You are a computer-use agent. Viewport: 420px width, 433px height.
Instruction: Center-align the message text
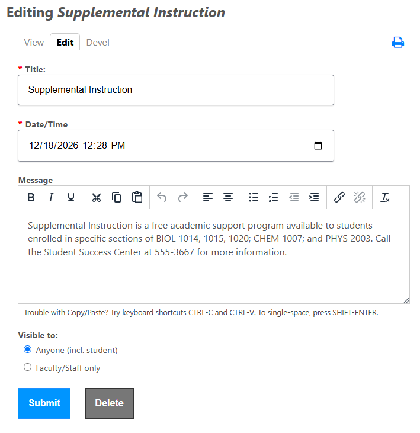(228, 197)
